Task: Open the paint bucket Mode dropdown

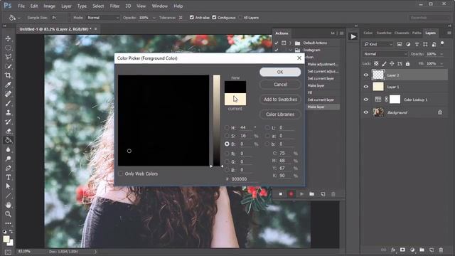Action: tap(102, 18)
